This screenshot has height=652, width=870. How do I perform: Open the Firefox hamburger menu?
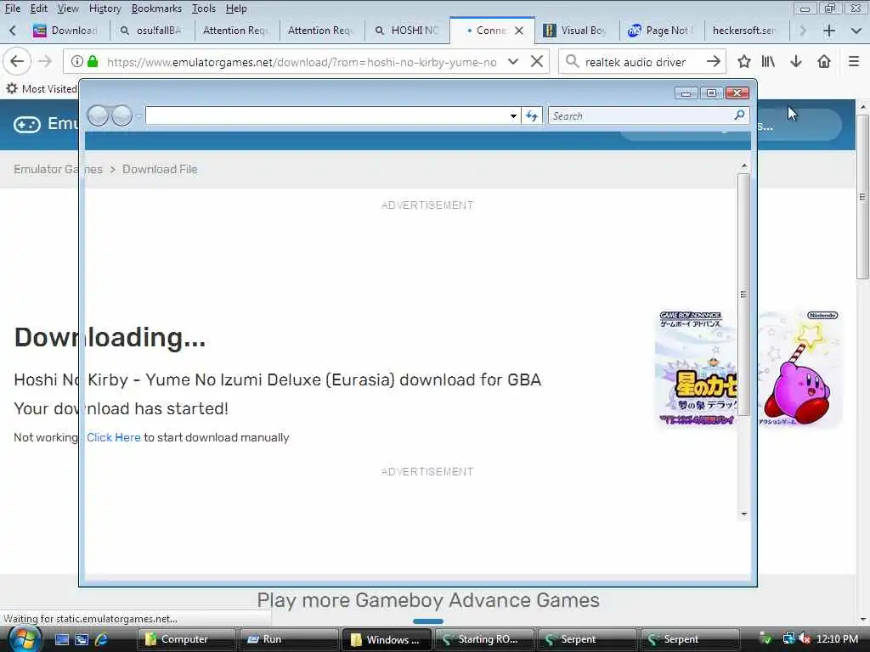(854, 61)
